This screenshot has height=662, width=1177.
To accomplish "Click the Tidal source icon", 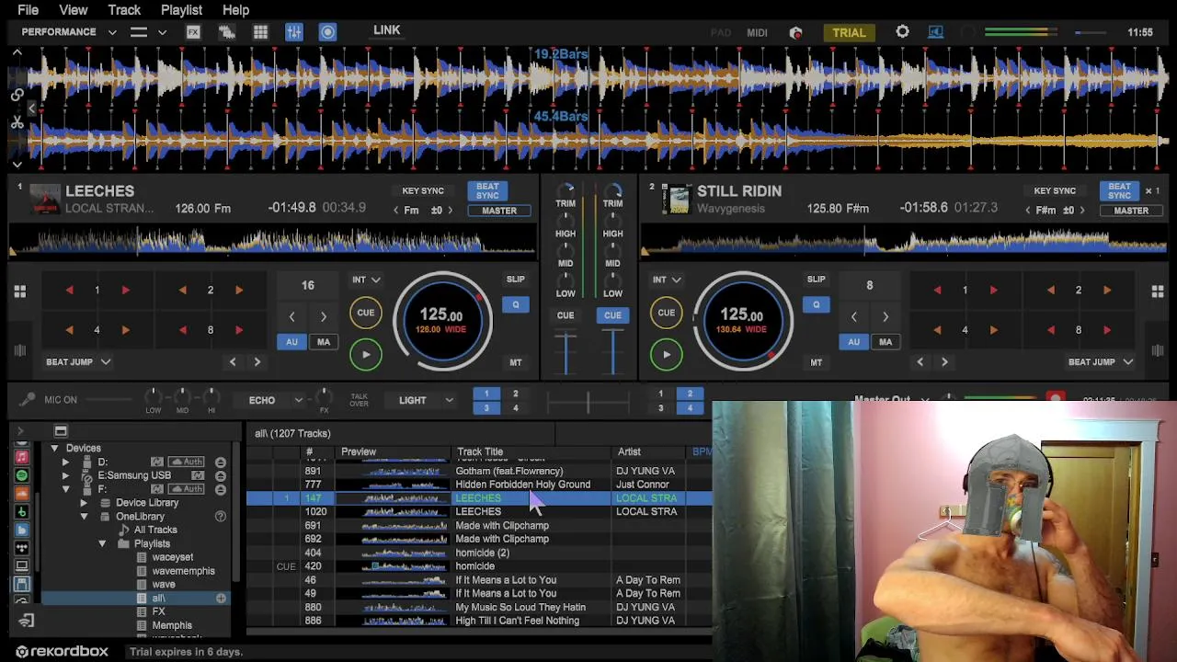I will 22,548.
